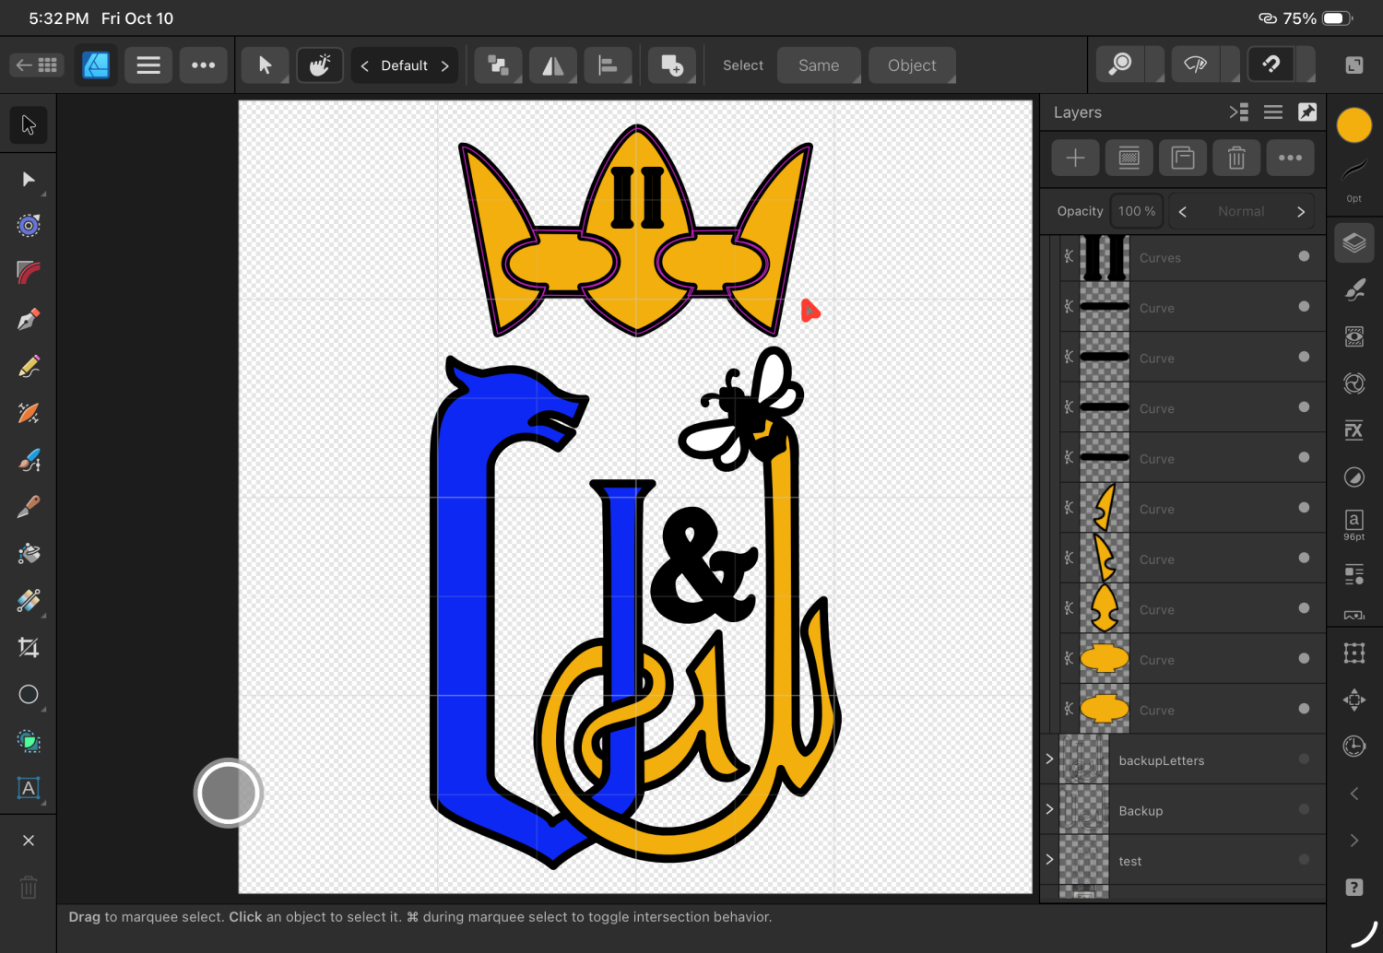Tap the Object selection button

tap(911, 65)
